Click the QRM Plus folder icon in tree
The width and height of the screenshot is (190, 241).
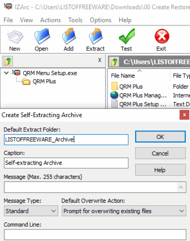(x=26, y=81)
